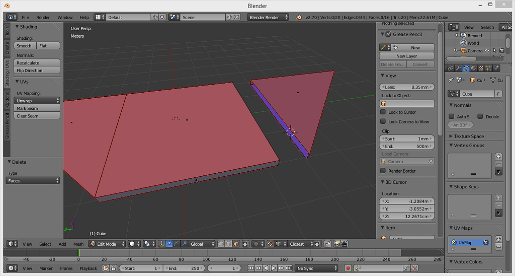Select the Object Data mesh triangle tab
The height and width of the screenshot is (276, 515).
pyautogui.click(x=466, y=68)
